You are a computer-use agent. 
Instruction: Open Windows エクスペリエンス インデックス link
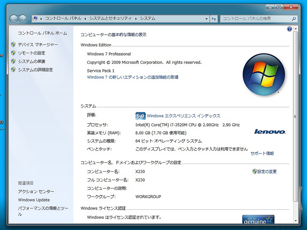point(183,116)
